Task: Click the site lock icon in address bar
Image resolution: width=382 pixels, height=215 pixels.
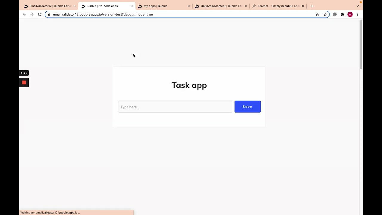Action: pyautogui.click(x=49, y=14)
